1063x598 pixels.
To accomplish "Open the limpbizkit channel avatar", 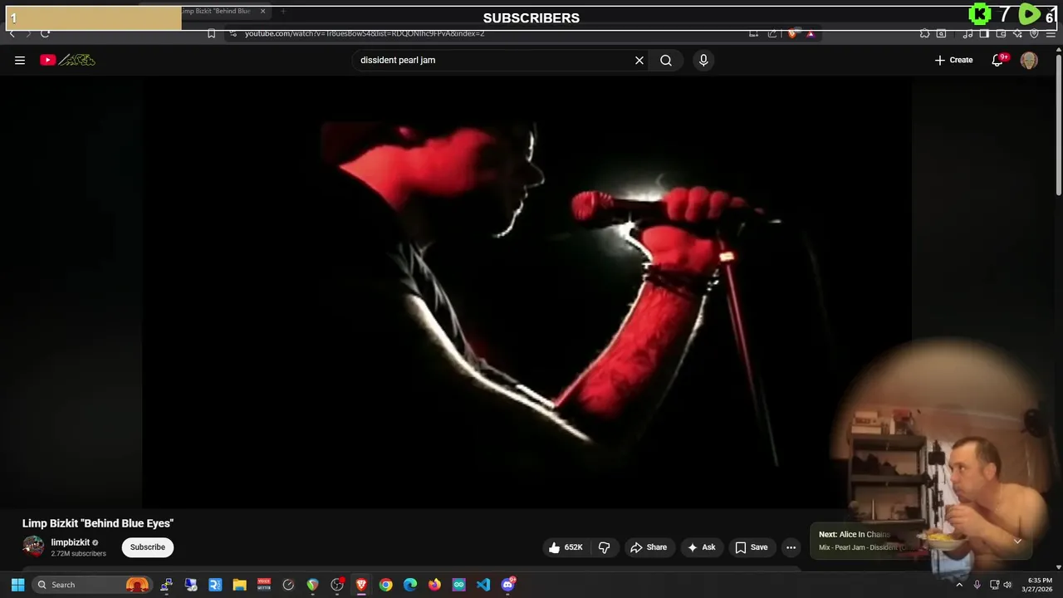I will point(33,547).
